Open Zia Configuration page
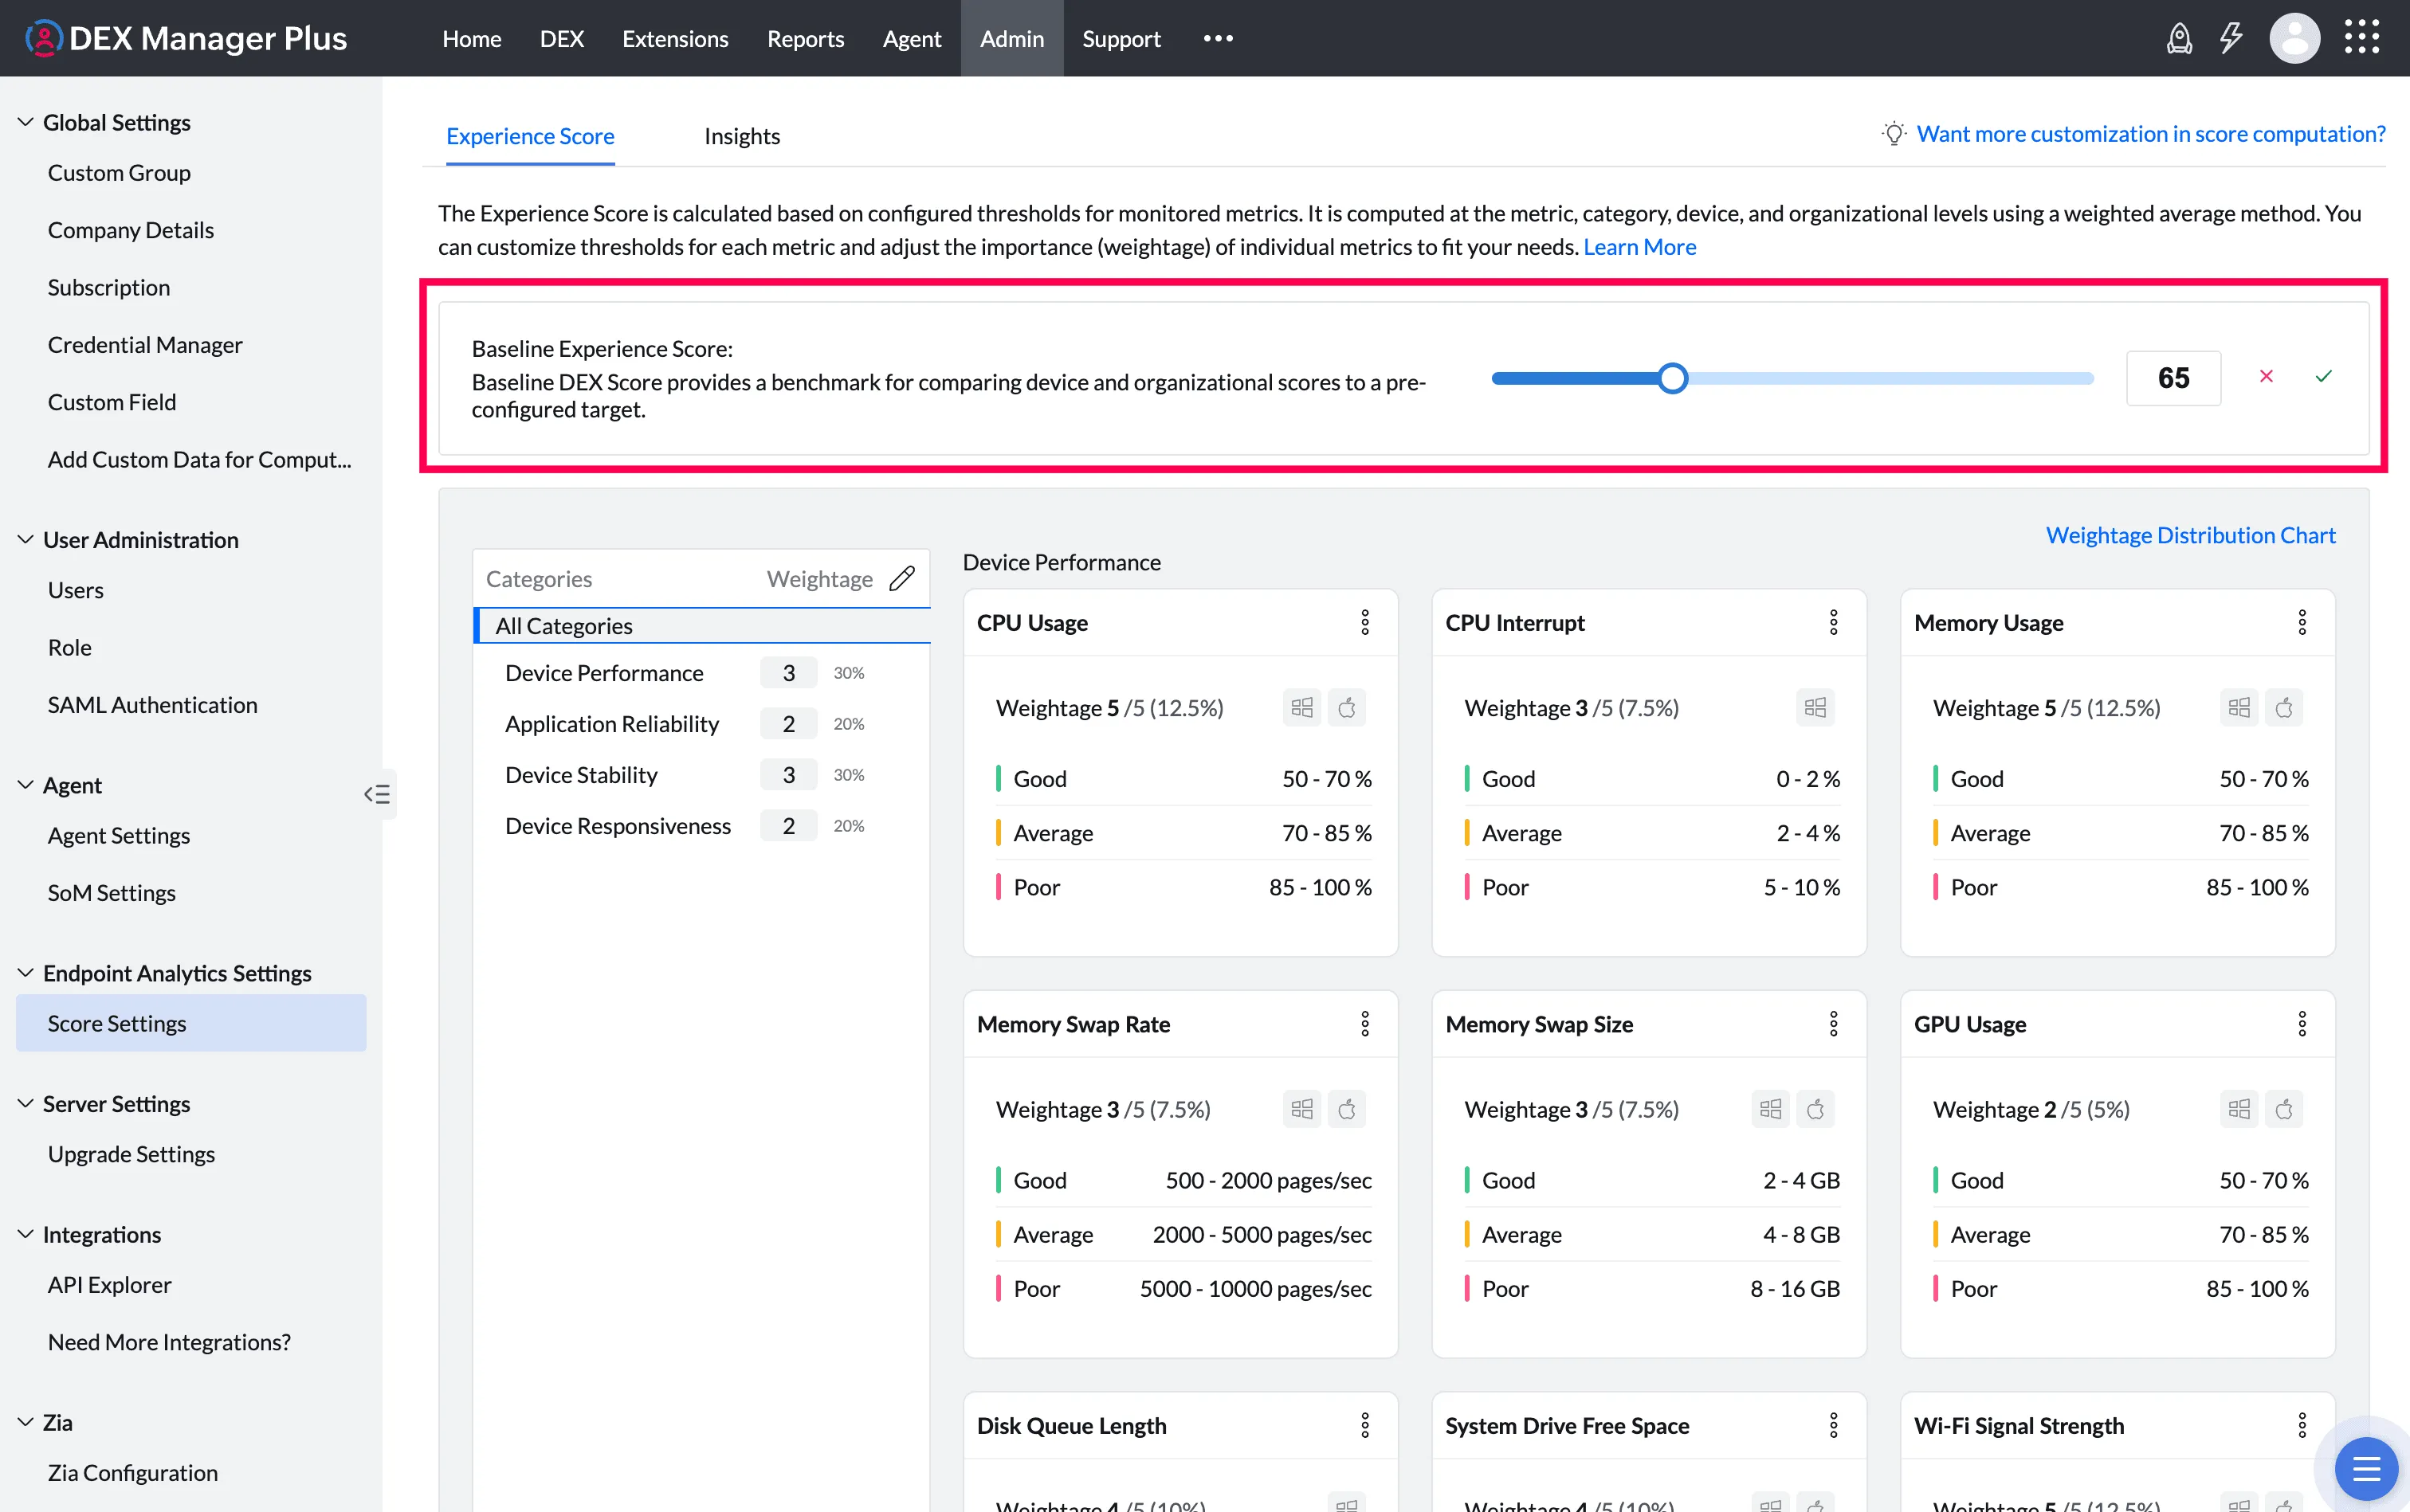Screen dimensions: 2410x1512 (133, 1473)
